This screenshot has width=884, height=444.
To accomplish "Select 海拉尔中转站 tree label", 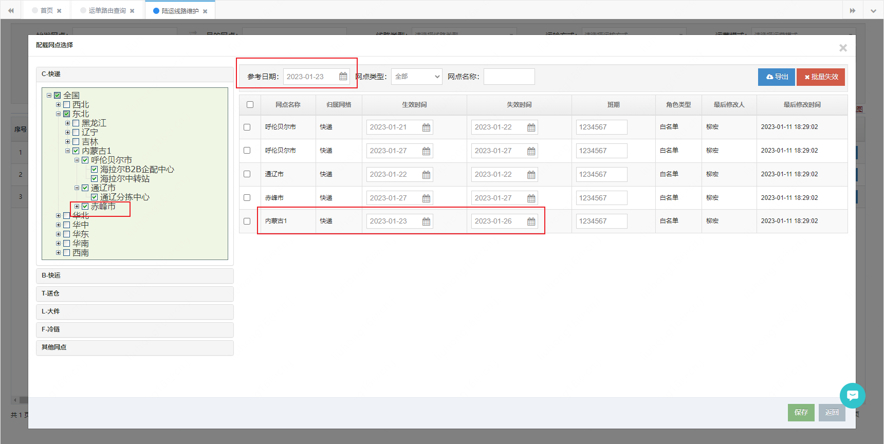I will [125, 178].
